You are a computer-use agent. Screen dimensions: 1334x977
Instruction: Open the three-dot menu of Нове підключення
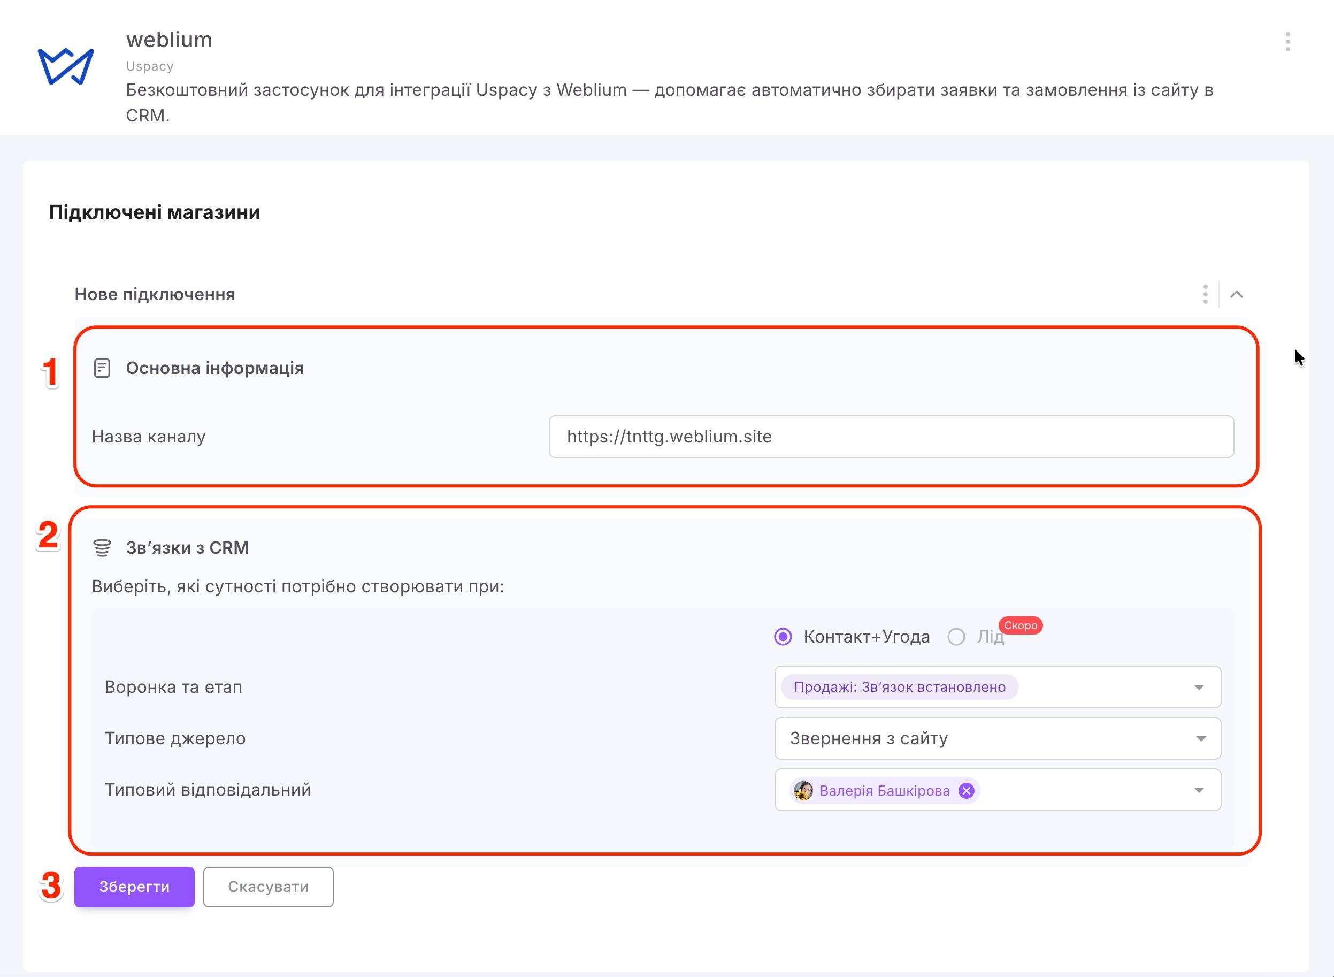[x=1205, y=294]
